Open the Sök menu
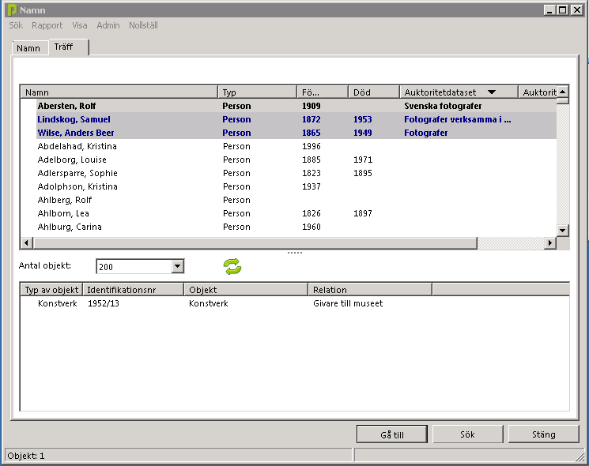 16,25
